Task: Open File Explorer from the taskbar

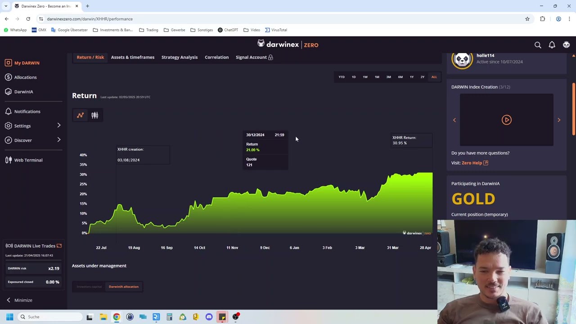Action: (x=103, y=317)
